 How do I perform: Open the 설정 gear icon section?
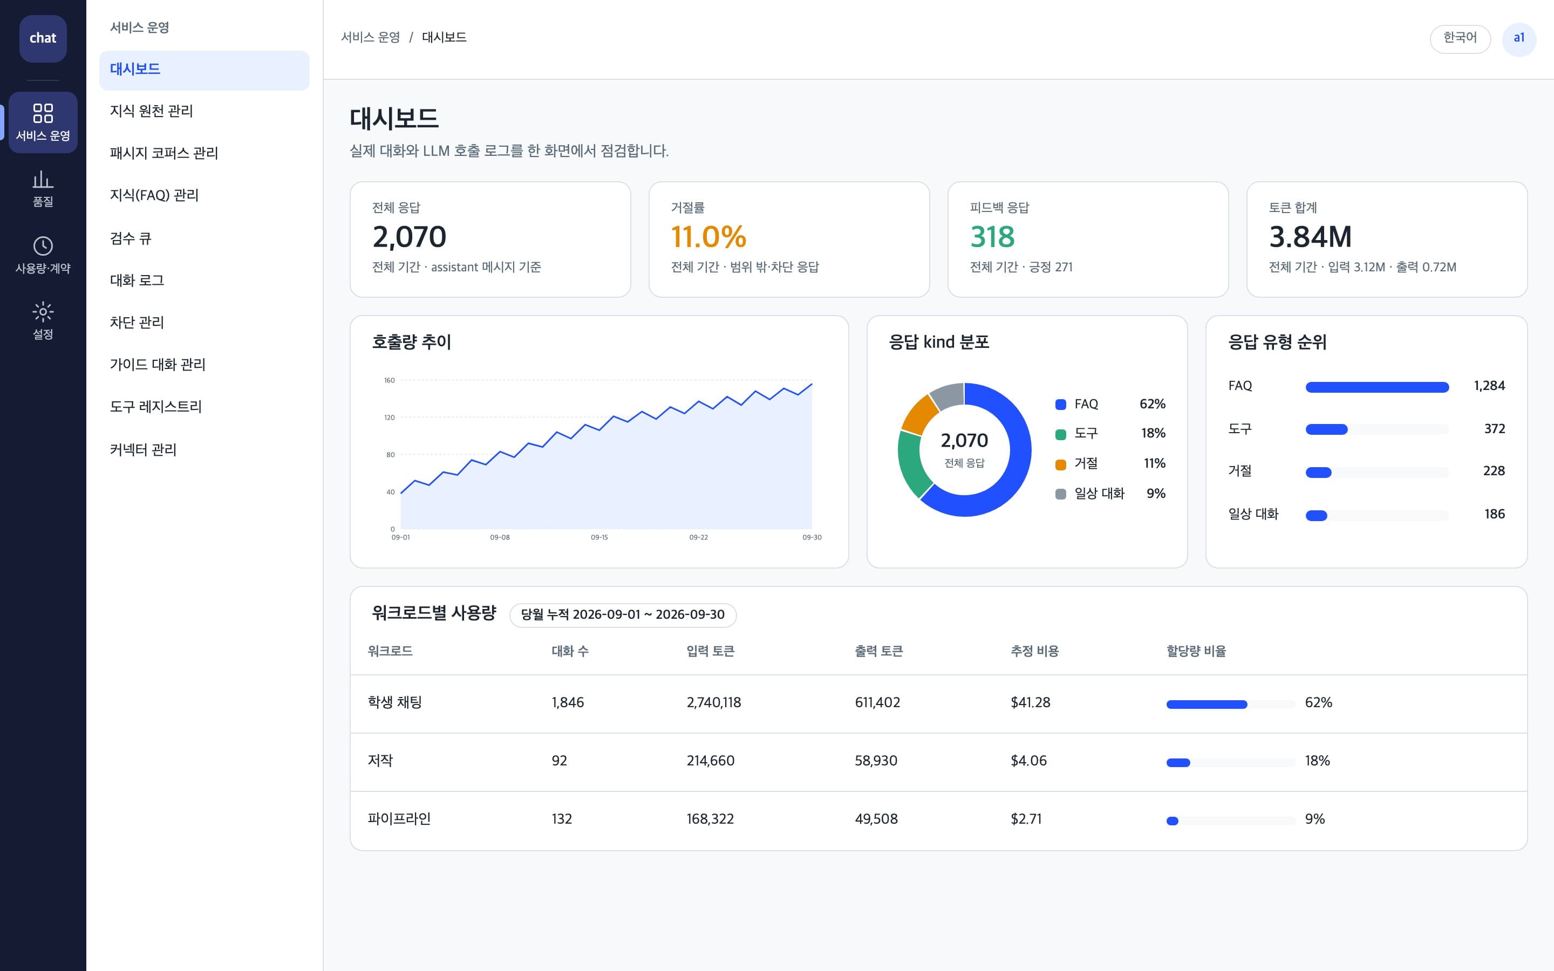click(43, 321)
